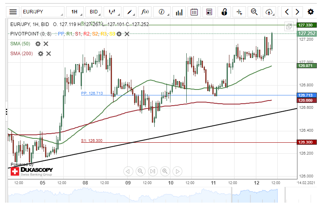Open SMA (200) settings gear

41,54
